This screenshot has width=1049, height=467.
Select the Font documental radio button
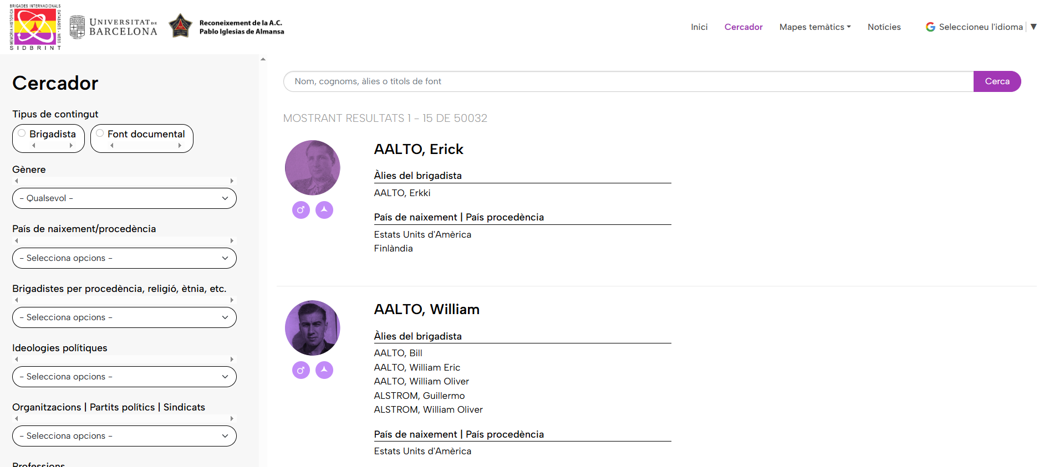tap(100, 134)
